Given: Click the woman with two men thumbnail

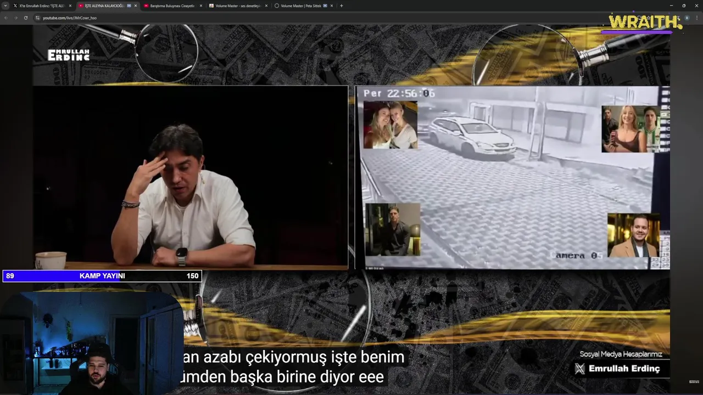Looking at the screenshot, I should 629,129.
